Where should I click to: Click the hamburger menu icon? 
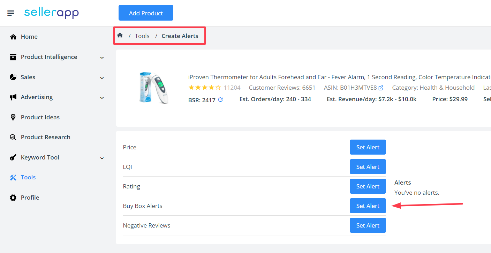pyautogui.click(x=11, y=13)
